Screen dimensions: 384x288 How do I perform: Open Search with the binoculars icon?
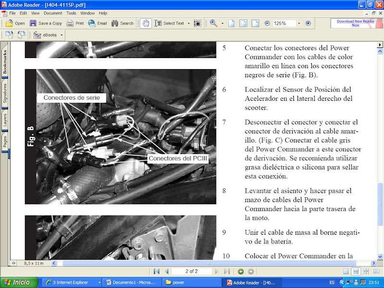click(x=115, y=23)
